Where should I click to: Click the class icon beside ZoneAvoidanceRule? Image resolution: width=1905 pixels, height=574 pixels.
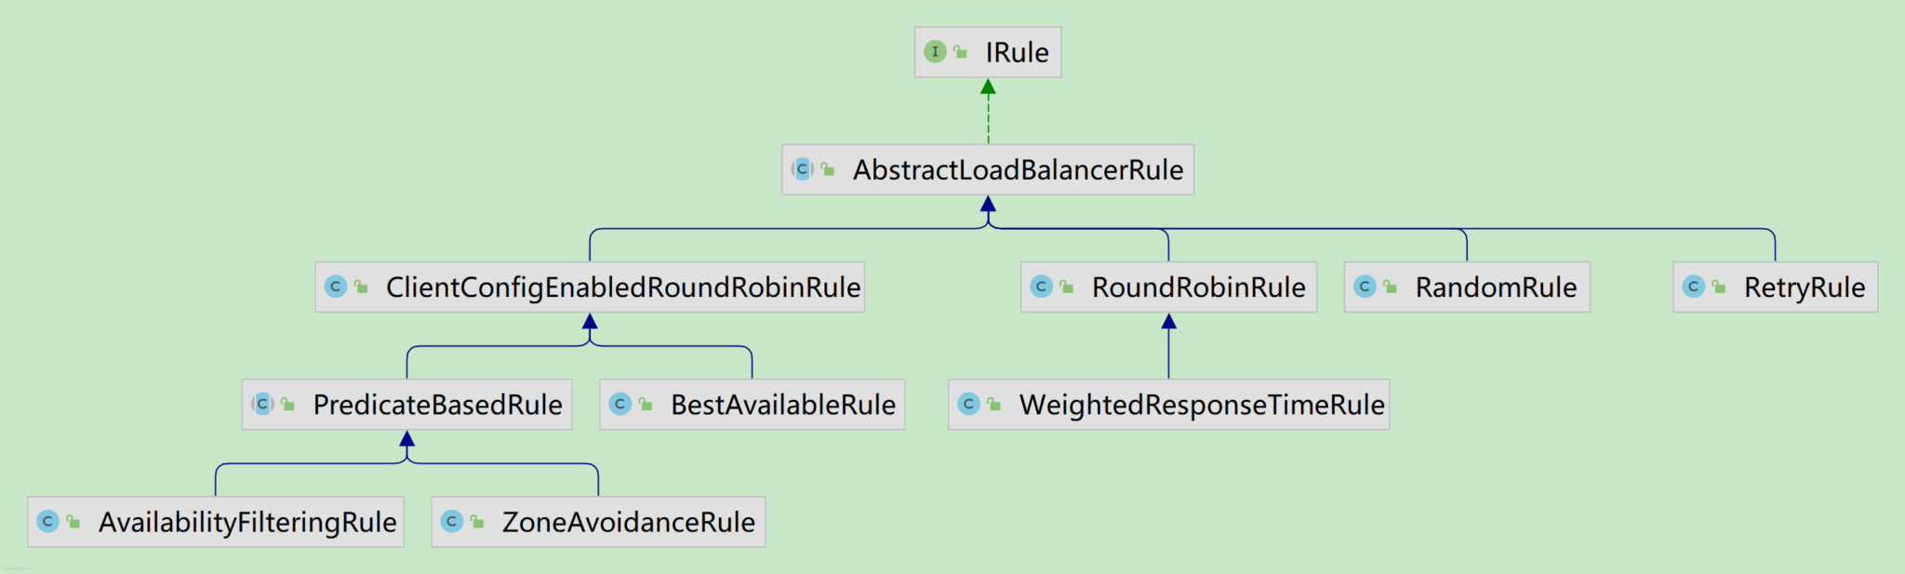click(x=452, y=522)
